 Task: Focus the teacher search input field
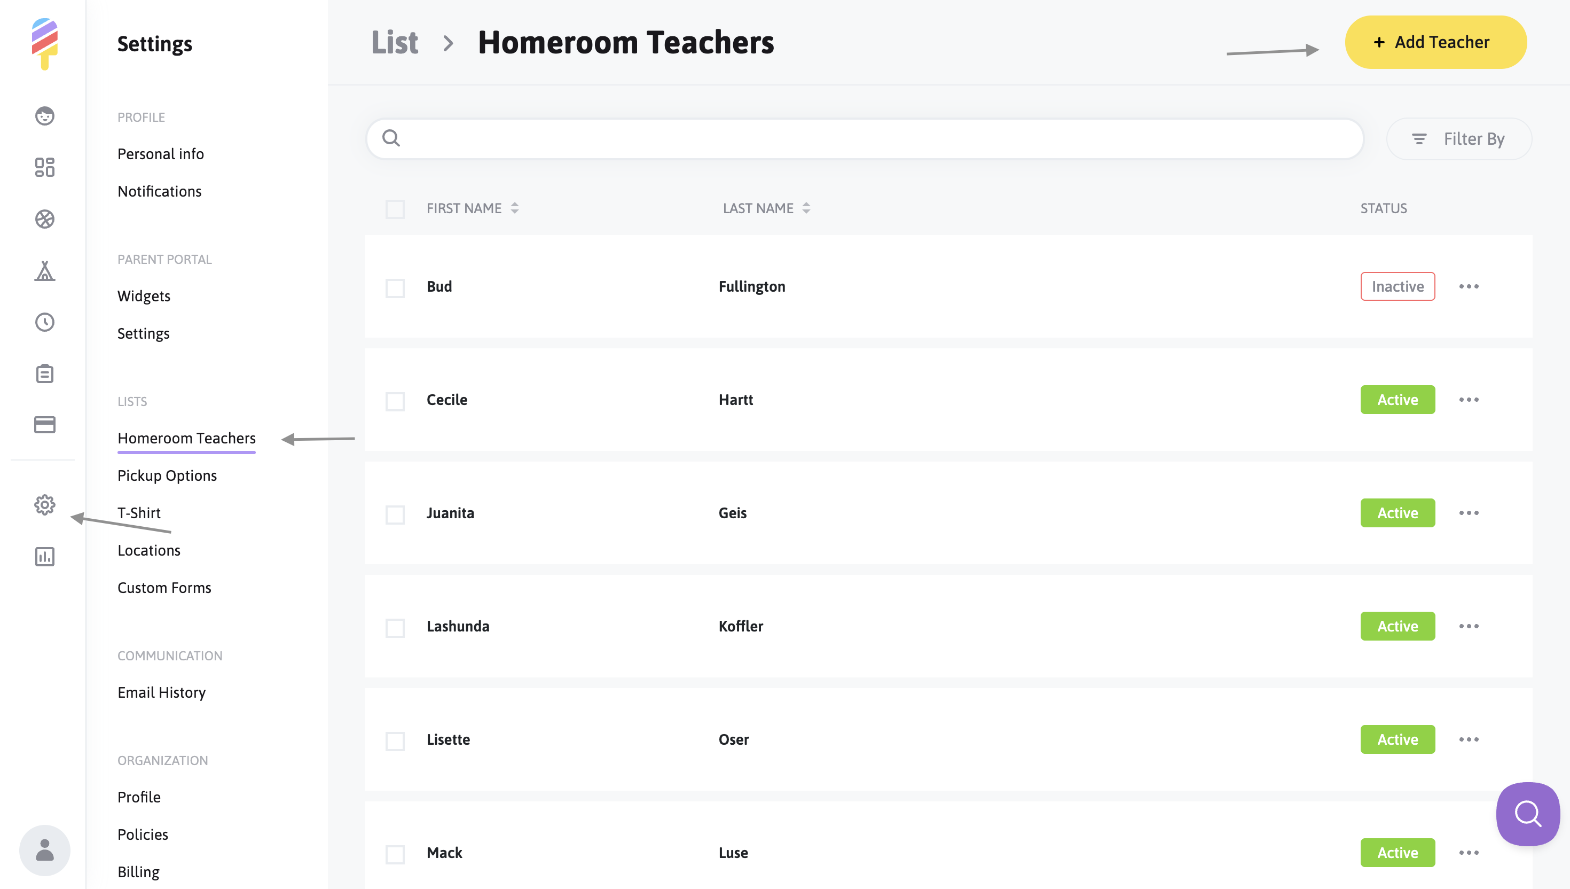coord(865,138)
